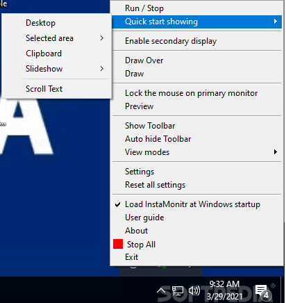Toggle Show Toolbar option

[196, 126]
